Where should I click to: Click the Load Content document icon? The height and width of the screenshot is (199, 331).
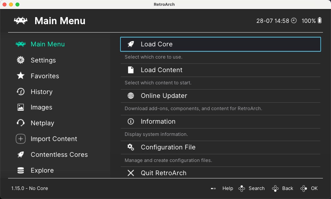[x=130, y=70]
